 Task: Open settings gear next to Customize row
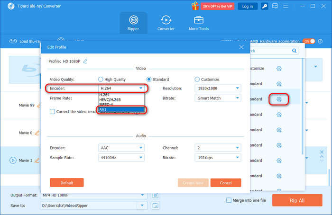[x=279, y=69]
